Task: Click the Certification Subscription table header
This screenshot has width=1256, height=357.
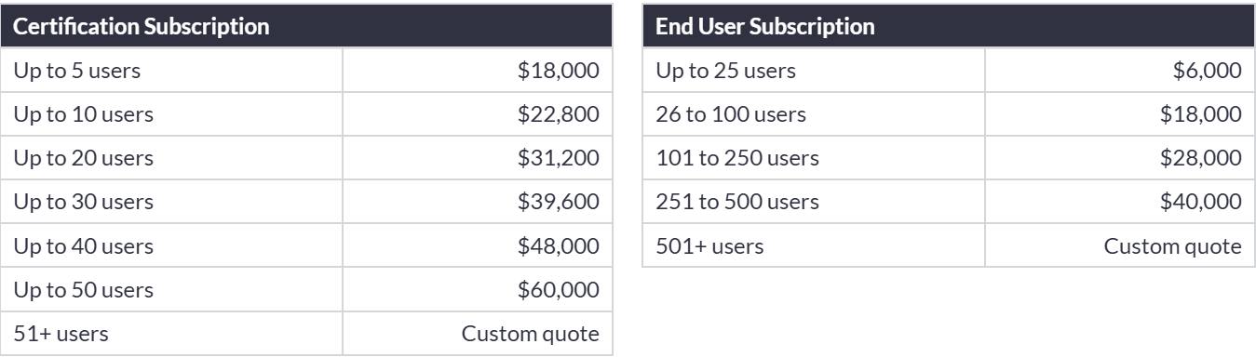Action: tap(306, 26)
